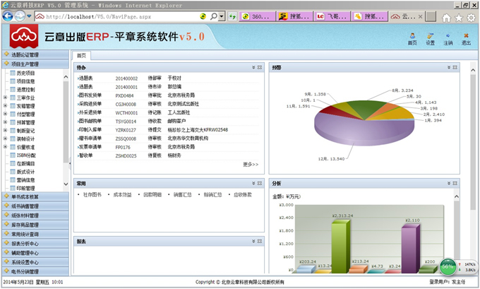Click the 历史项目 tree item icon

point(13,73)
